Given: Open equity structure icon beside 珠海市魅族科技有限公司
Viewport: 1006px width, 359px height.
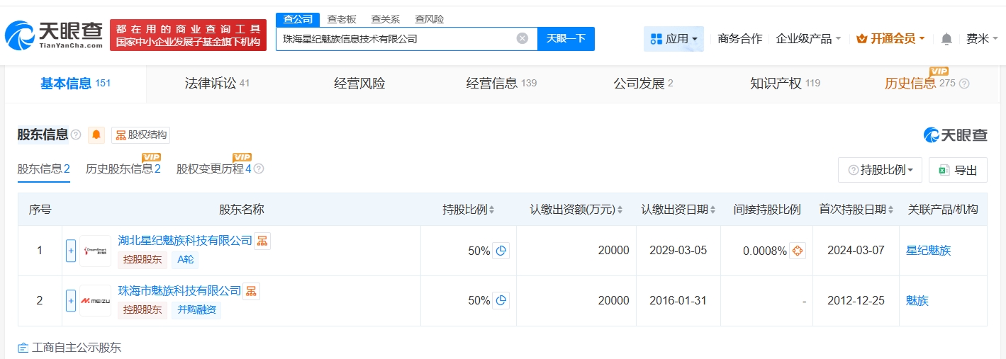Looking at the screenshot, I should [252, 291].
